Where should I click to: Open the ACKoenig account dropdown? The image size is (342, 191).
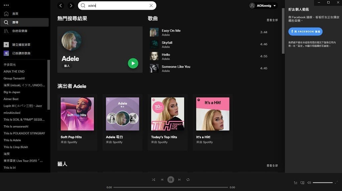coord(264,6)
